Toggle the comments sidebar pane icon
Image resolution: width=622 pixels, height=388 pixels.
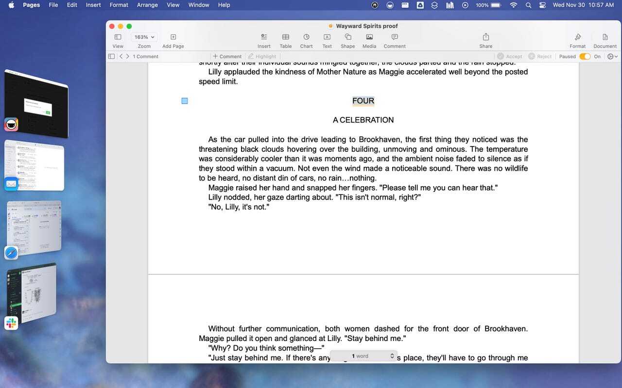pos(111,56)
